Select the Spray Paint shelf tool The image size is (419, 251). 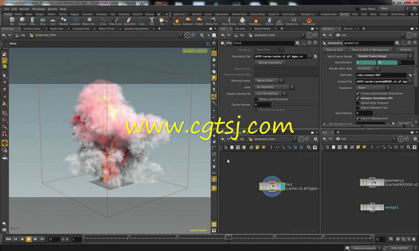(x=129, y=21)
